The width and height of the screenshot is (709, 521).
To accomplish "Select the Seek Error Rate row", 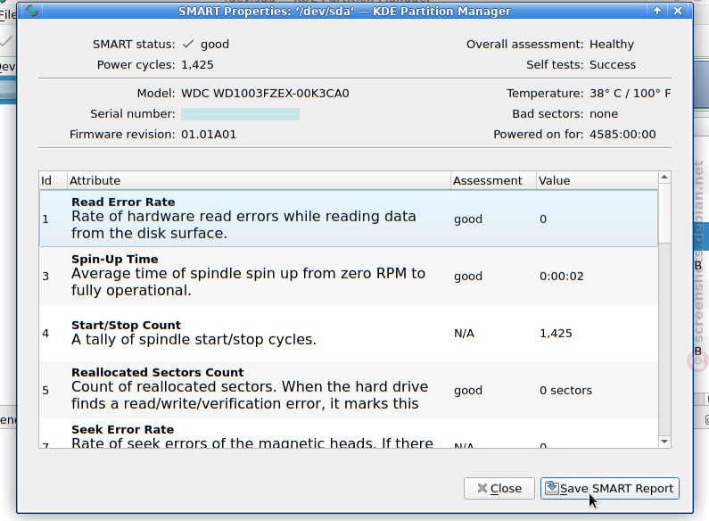I will click(349, 434).
